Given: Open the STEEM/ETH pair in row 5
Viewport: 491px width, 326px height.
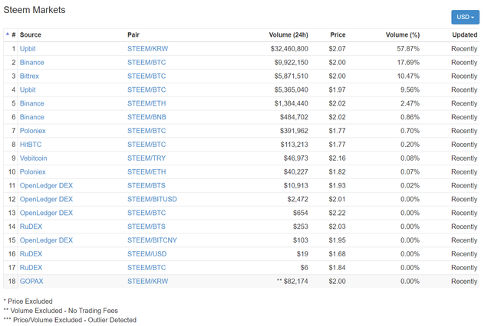Looking at the screenshot, I should click(x=147, y=103).
